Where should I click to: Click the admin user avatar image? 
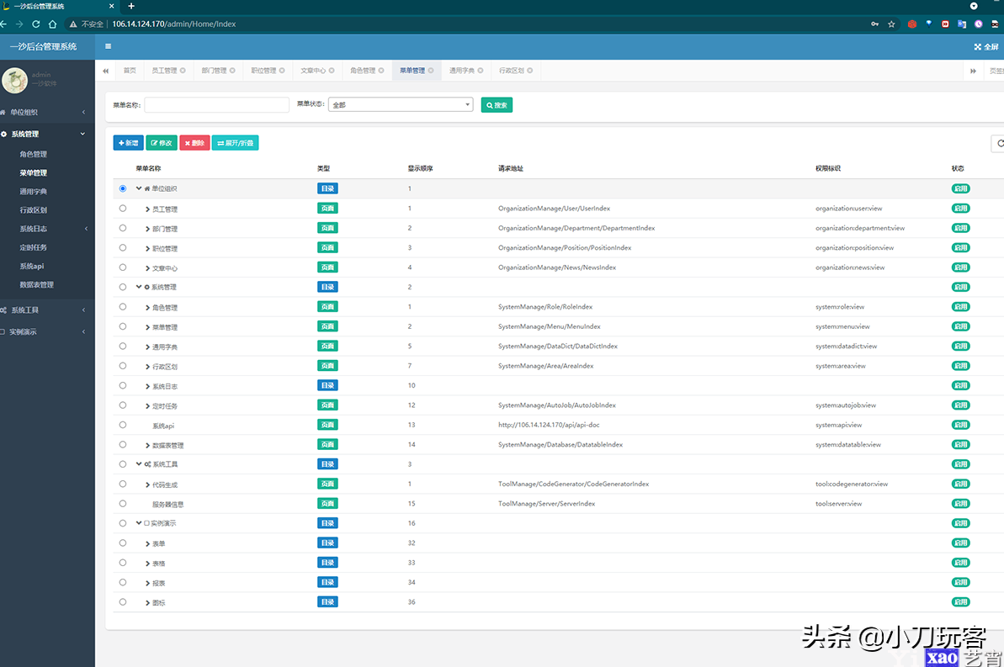[x=17, y=79]
